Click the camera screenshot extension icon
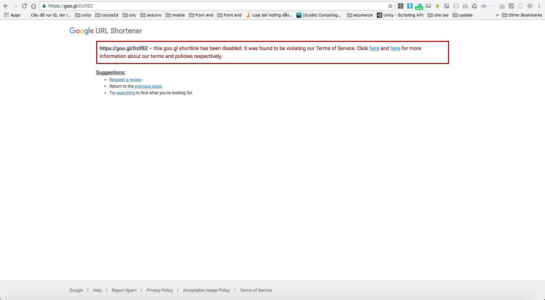This screenshot has width=545, height=300. click(465, 6)
